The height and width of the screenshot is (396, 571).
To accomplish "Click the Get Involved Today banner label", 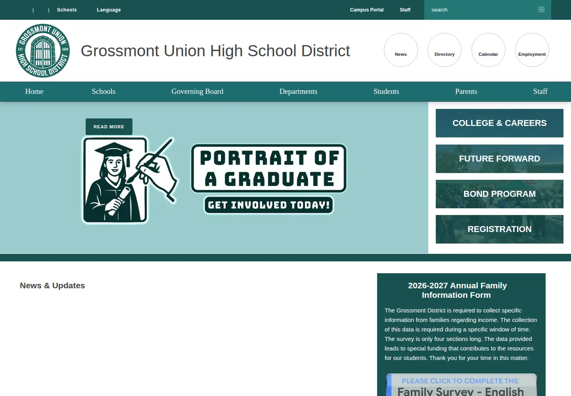I will click(269, 205).
